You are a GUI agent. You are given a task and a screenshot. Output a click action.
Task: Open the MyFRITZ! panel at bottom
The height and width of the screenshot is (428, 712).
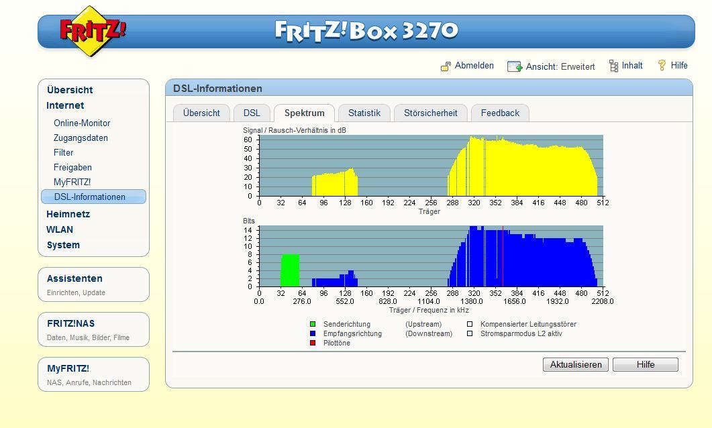click(x=93, y=374)
